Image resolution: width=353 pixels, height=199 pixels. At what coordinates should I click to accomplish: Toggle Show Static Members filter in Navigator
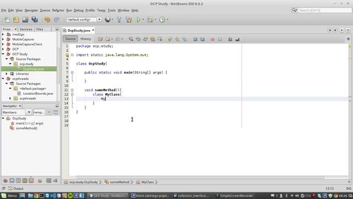click(18, 181)
